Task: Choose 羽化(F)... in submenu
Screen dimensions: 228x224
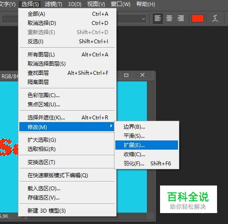Action: click(x=146, y=164)
